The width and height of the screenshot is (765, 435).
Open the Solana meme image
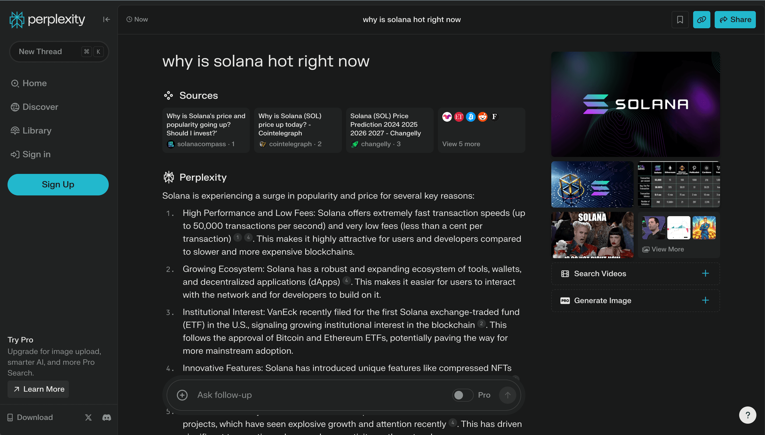point(592,235)
